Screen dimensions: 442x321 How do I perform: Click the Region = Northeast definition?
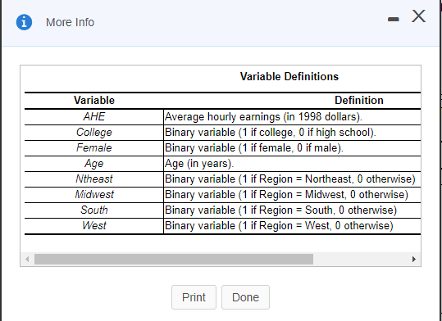pos(290,179)
